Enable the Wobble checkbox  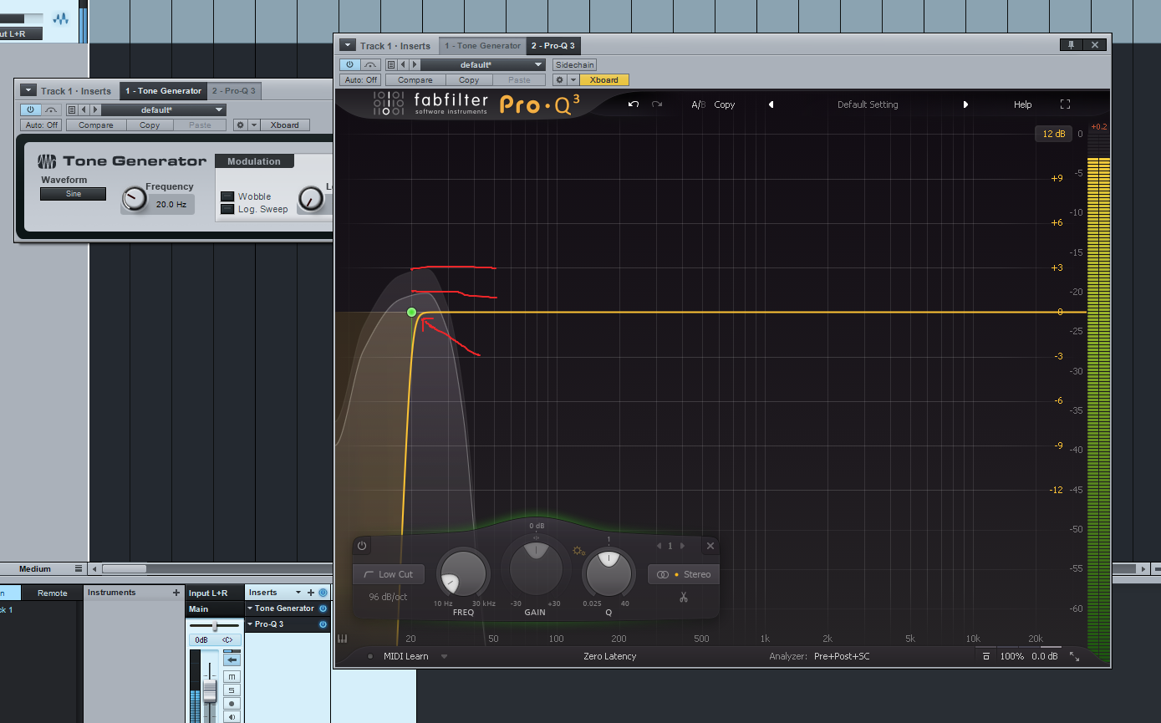coord(227,196)
